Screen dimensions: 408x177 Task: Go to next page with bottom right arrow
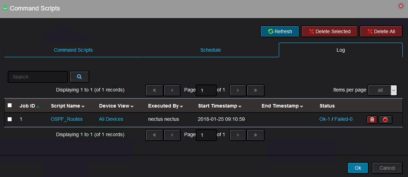237,135
